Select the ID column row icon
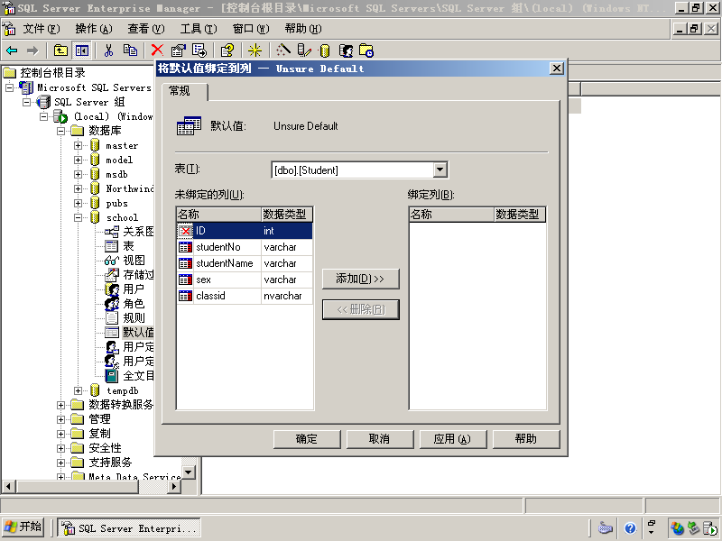 pos(185,231)
